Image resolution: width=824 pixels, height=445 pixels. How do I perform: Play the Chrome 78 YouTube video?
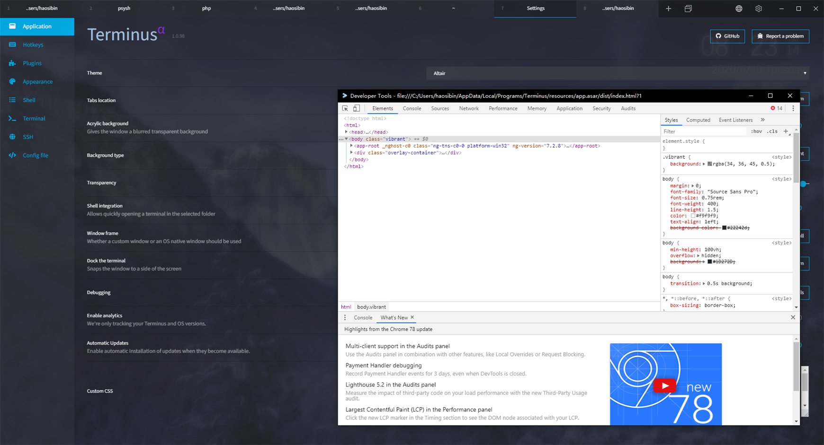(x=665, y=386)
